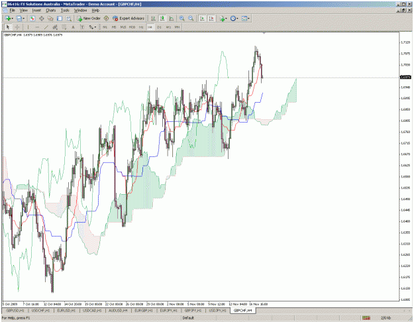Toggle chart Auto Scroll
414x322 pixels.
(x=202, y=19)
